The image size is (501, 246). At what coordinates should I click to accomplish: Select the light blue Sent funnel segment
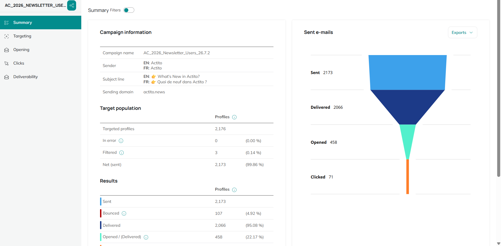point(407,72)
